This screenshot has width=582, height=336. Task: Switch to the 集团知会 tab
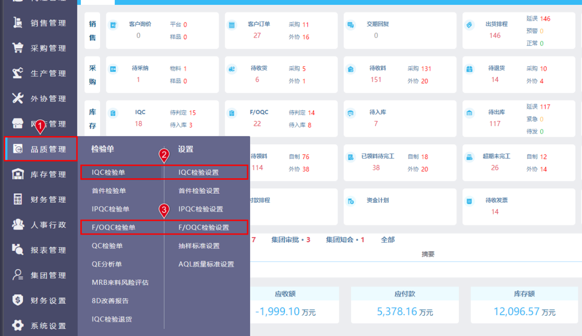(x=345, y=240)
